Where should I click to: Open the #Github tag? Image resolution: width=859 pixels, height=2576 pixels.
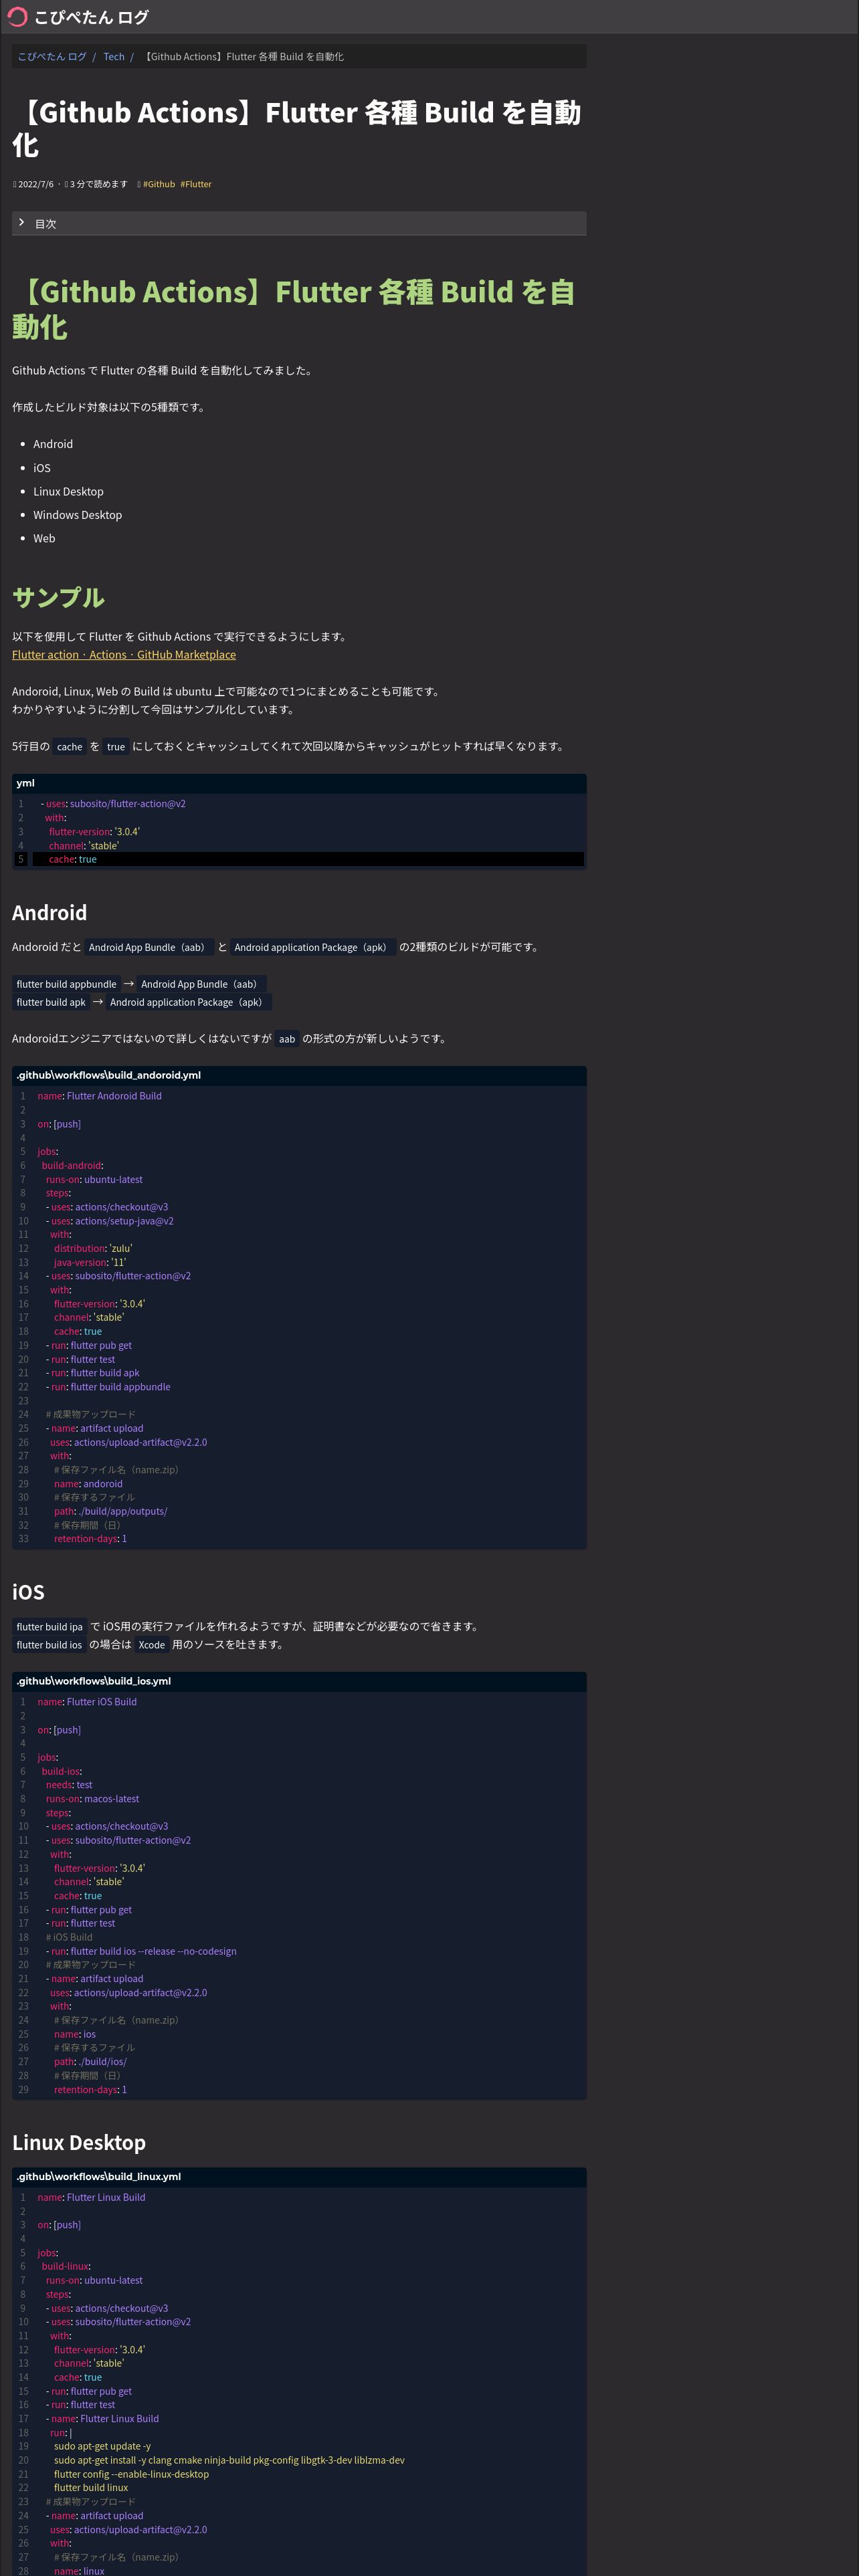(158, 184)
